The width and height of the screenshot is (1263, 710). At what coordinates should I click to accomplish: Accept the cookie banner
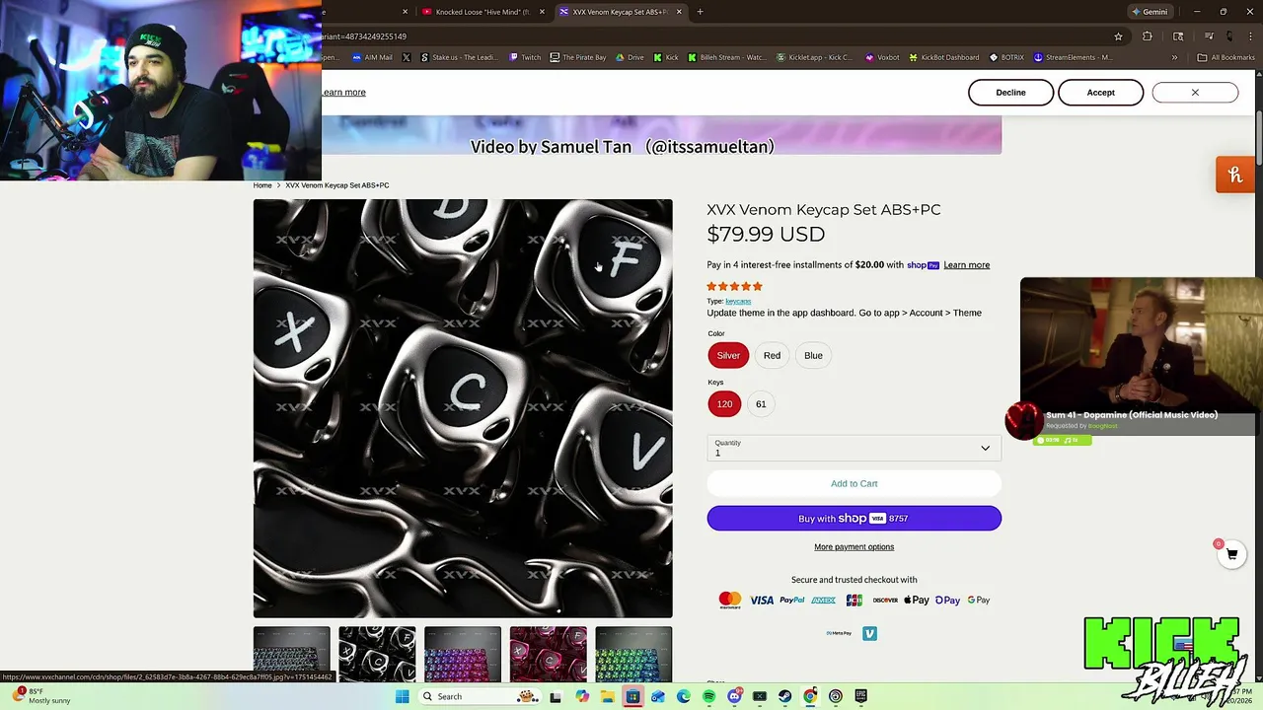[x=1100, y=93]
